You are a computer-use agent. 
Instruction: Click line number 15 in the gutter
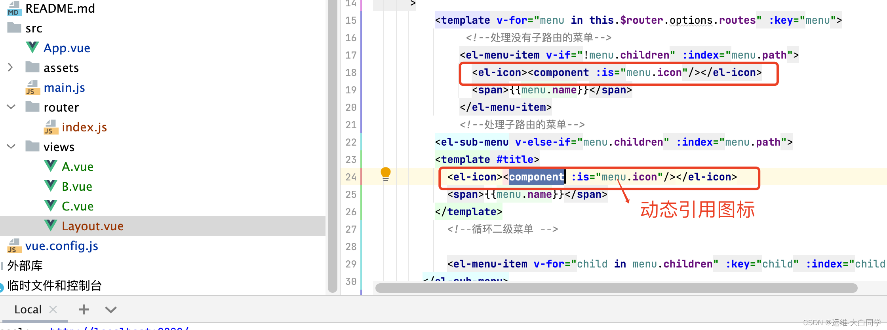tap(351, 20)
